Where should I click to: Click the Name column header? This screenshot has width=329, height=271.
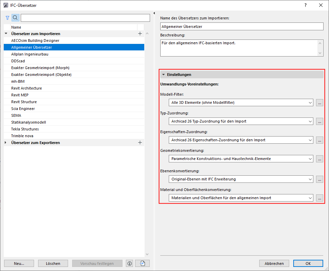[x=73, y=27]
